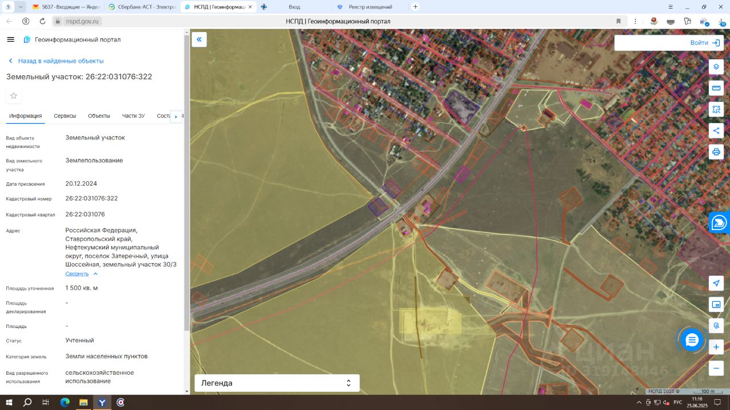Collapse the address via Свернуть
Image resolution: width=730 pixels, height=410 pixels.
click(x=81, y=274)
